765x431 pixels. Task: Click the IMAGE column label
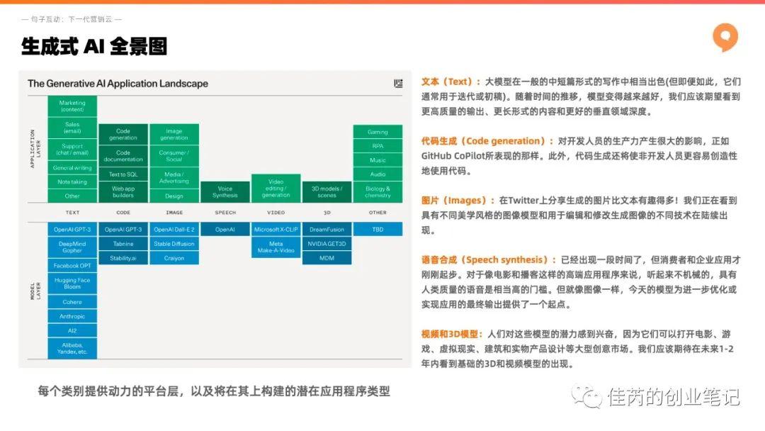174,213
